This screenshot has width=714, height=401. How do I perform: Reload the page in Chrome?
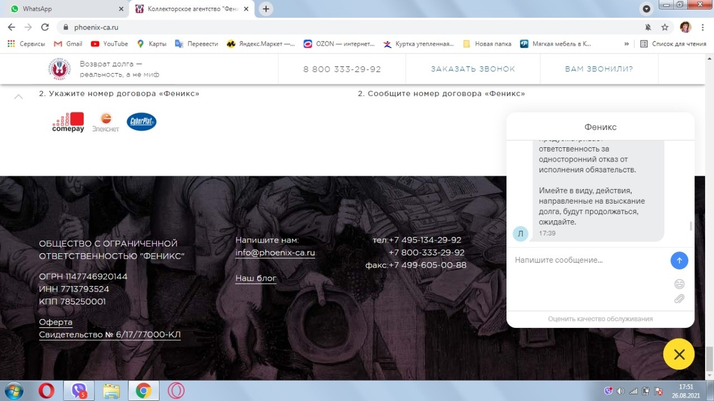pyautogui.click(x=45, y=27)
